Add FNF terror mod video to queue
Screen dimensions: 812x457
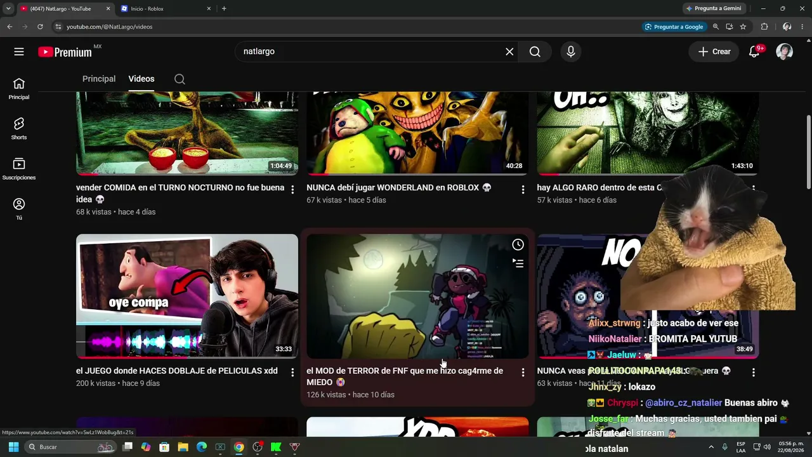(518, 263)
